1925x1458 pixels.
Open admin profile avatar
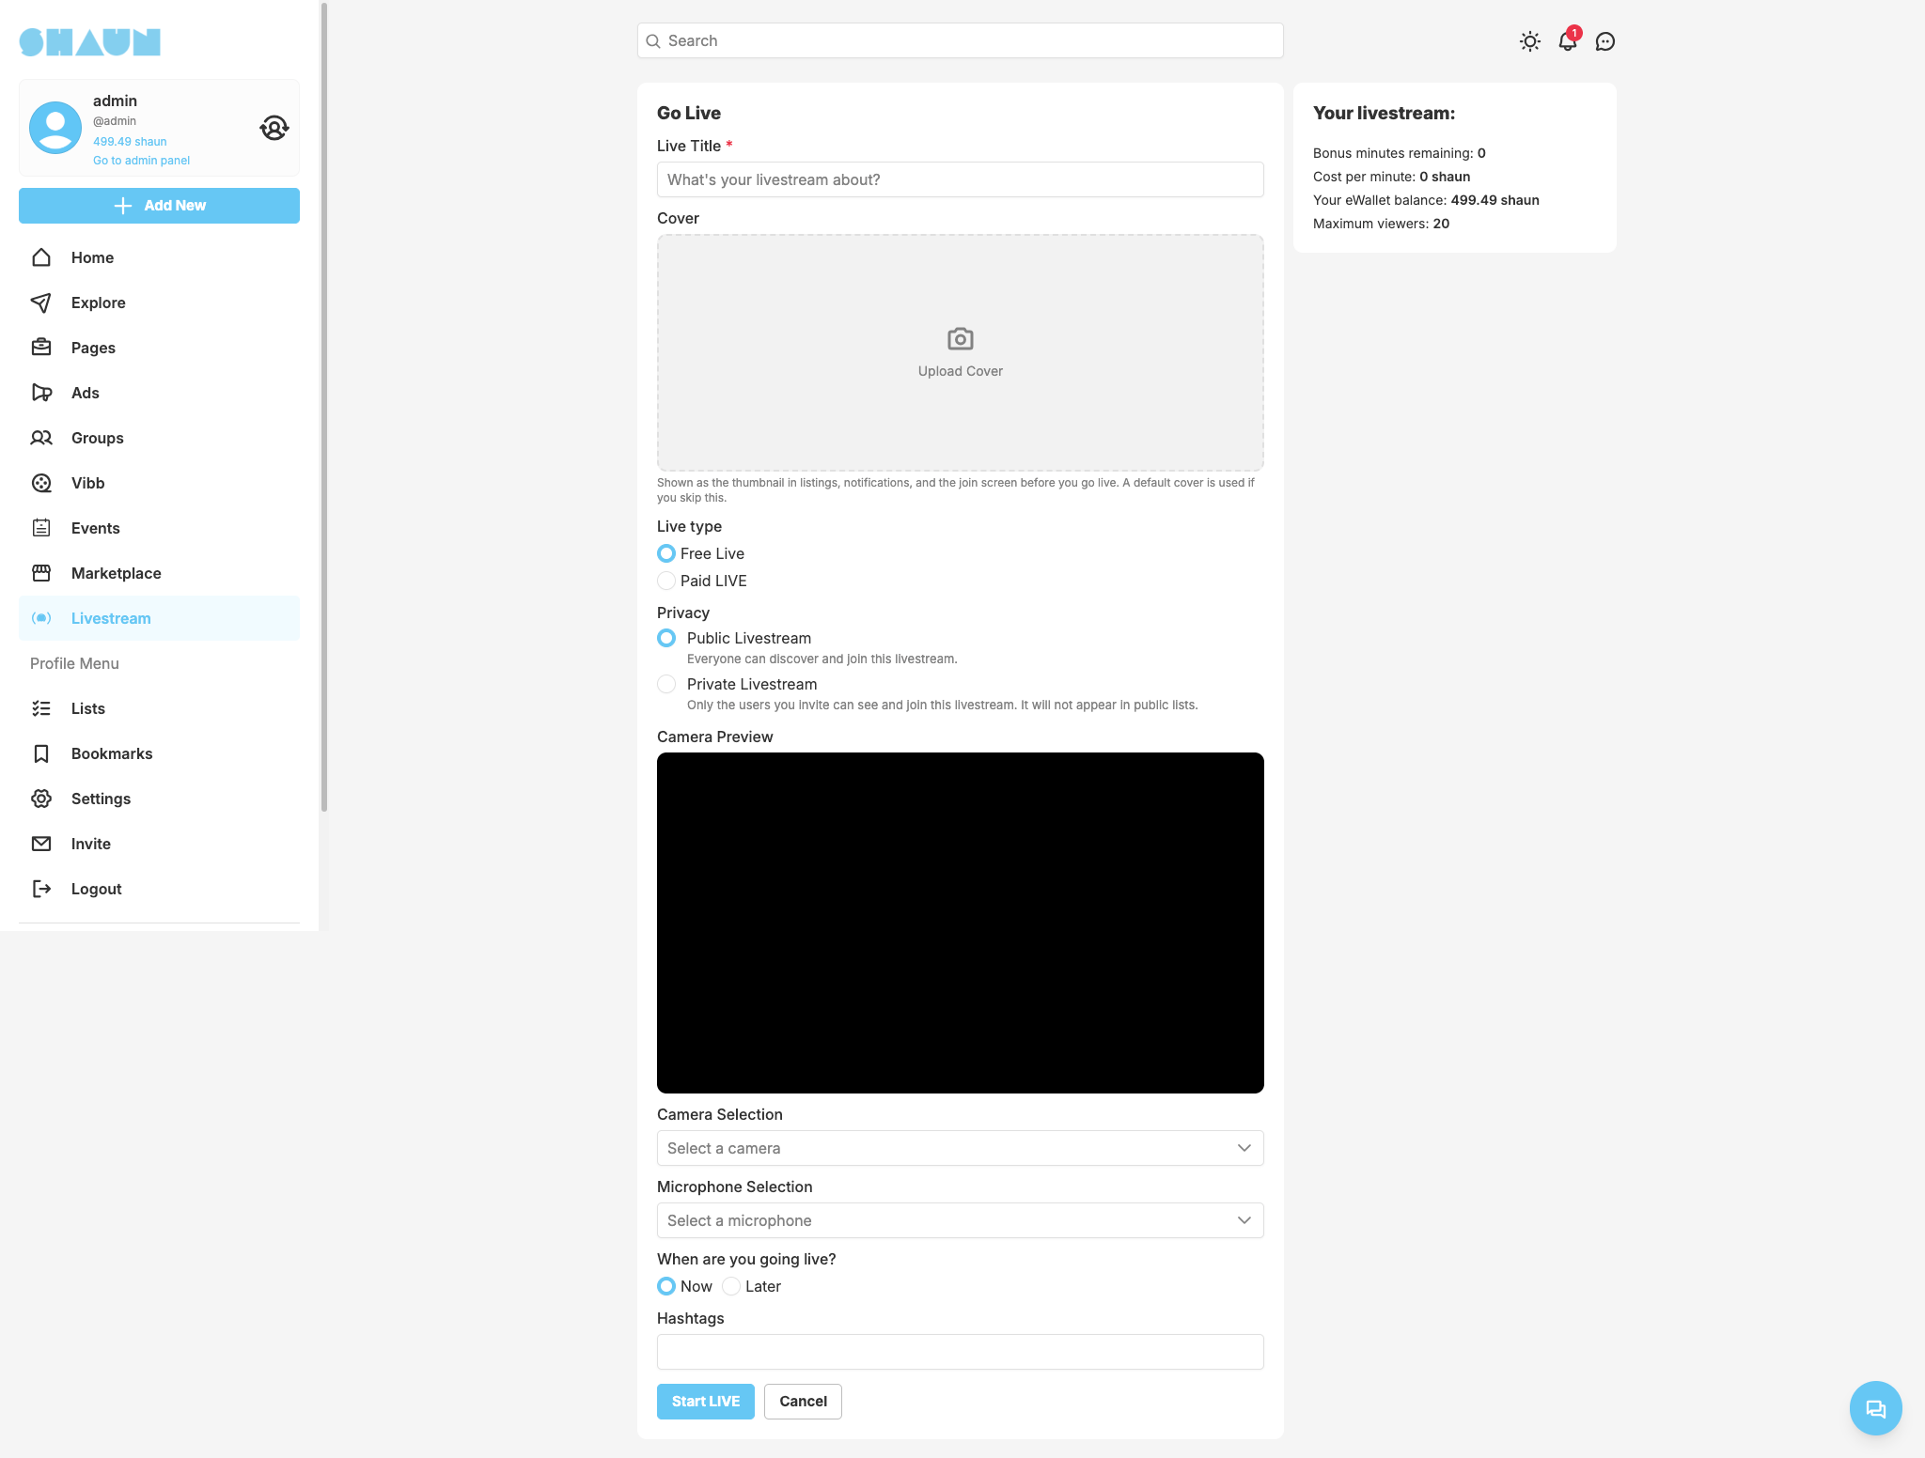click(x=55, y=128)
